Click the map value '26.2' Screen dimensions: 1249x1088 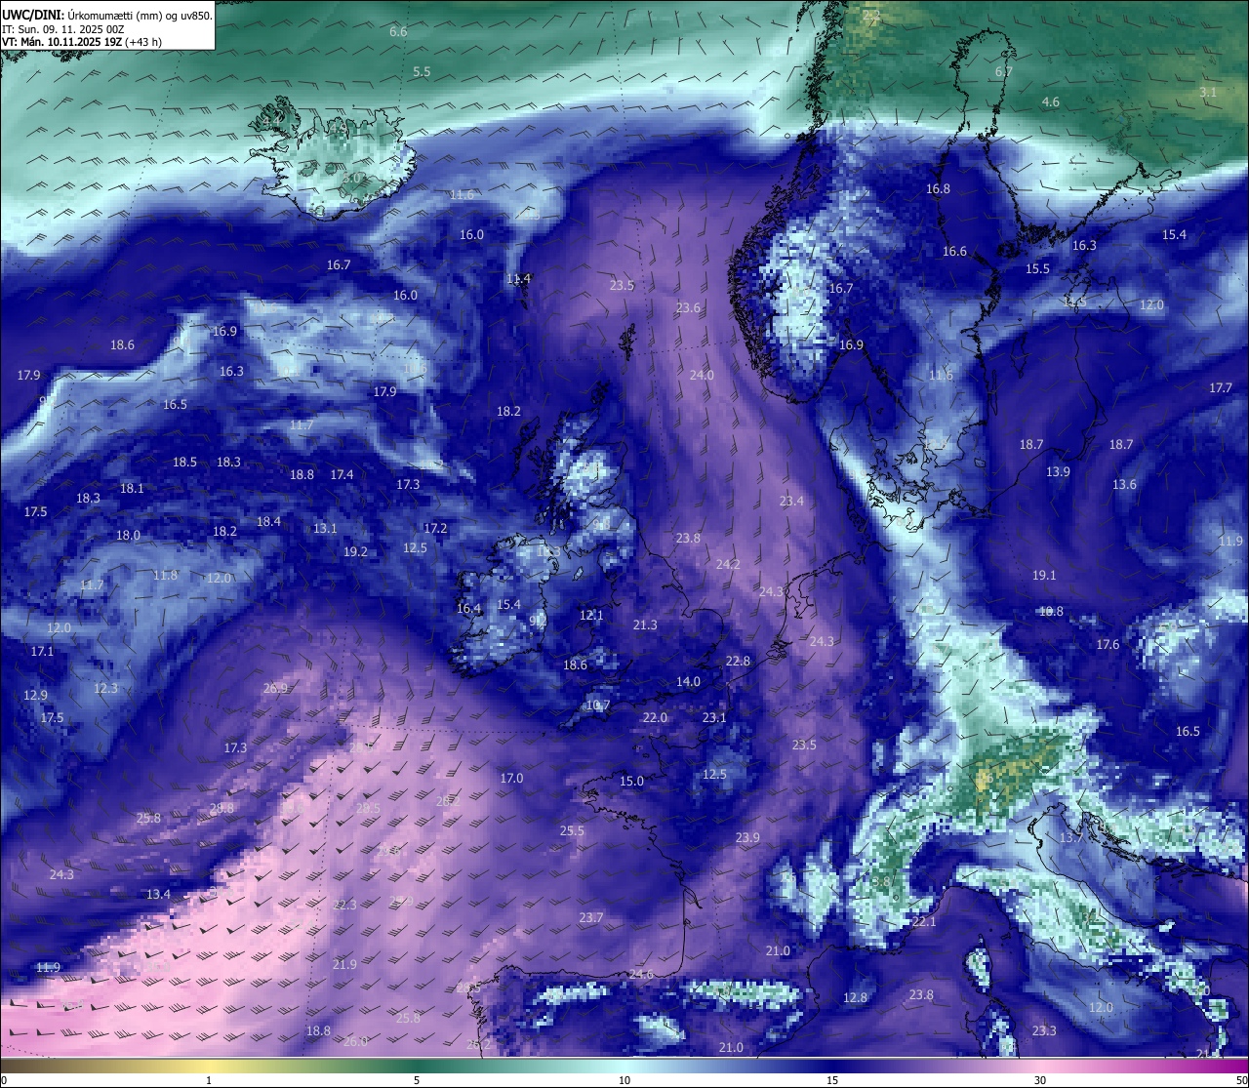click(479, 1044)
